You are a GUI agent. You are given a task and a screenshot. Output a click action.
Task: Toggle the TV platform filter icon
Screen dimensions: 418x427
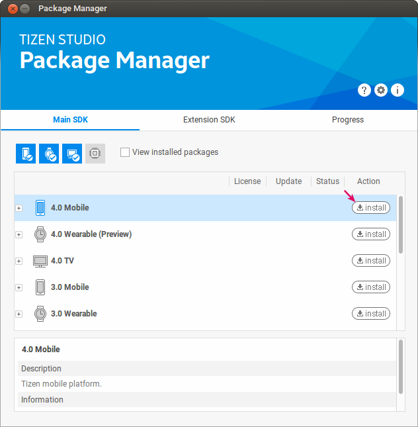tap(72, 154)
